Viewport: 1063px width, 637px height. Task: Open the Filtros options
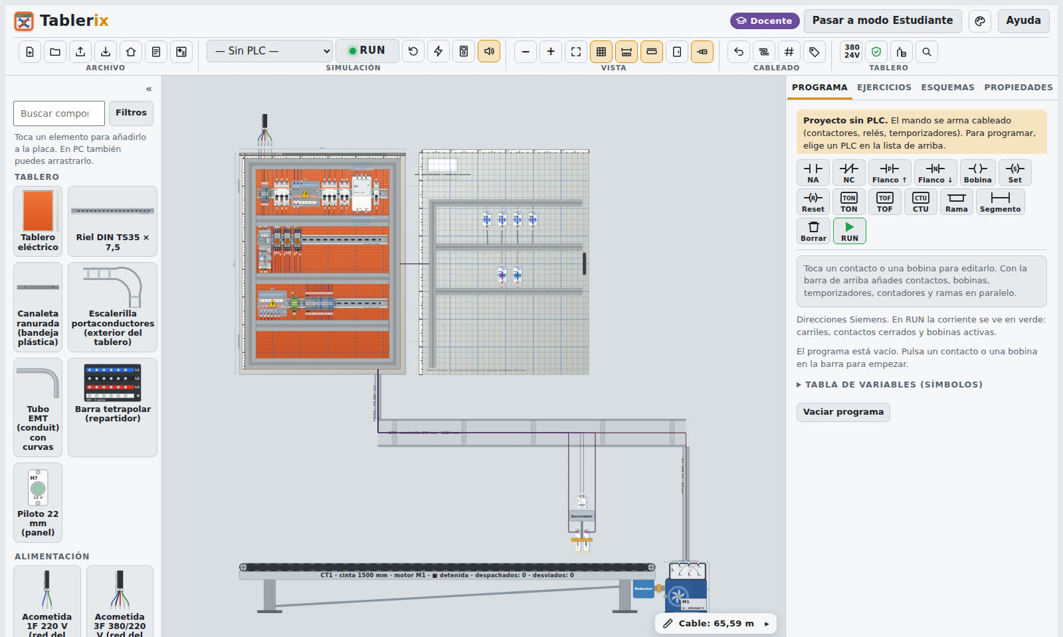point(131,113)
